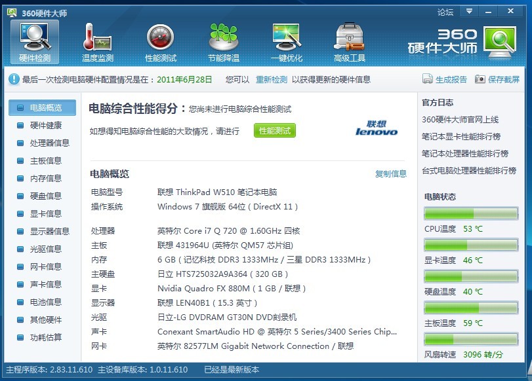The image size is (532, 381).
Task: Click the 硬盘温度 progress bar
Action: point(471,276)
